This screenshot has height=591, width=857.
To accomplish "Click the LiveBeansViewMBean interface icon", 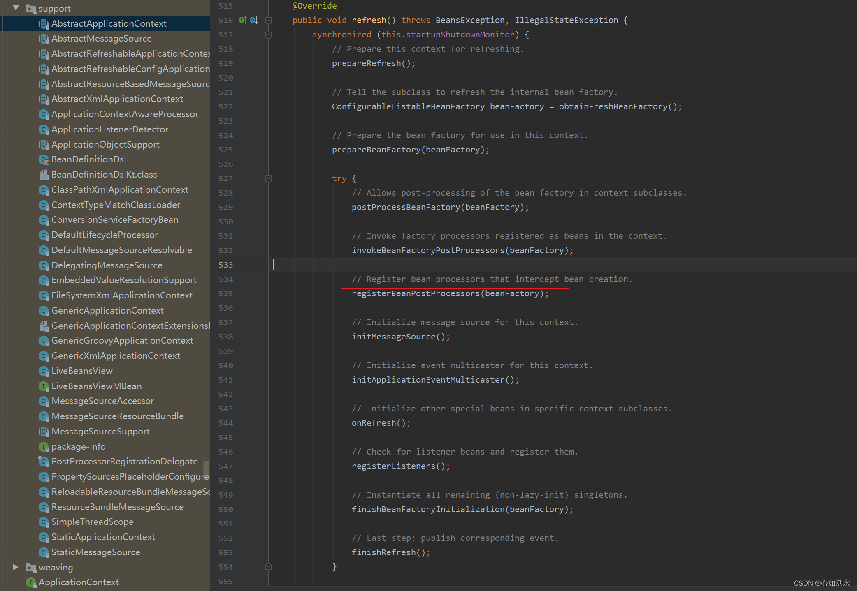I will point(44,386).
